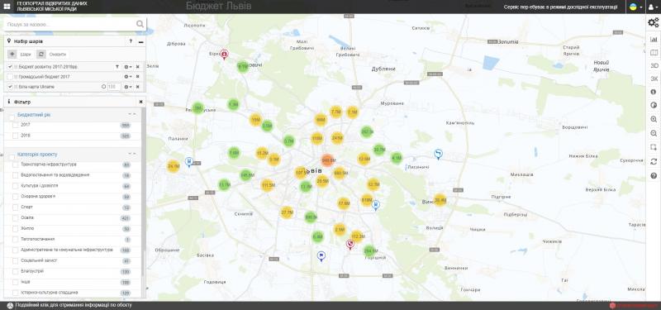Click the dark blue flag map marker

point(321,256)
